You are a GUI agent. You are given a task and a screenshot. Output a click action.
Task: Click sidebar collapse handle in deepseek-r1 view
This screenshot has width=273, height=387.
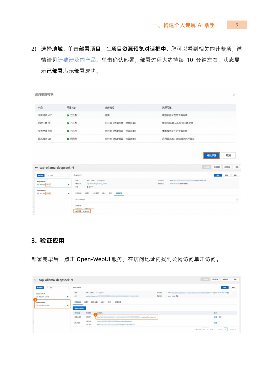[33, 210]
